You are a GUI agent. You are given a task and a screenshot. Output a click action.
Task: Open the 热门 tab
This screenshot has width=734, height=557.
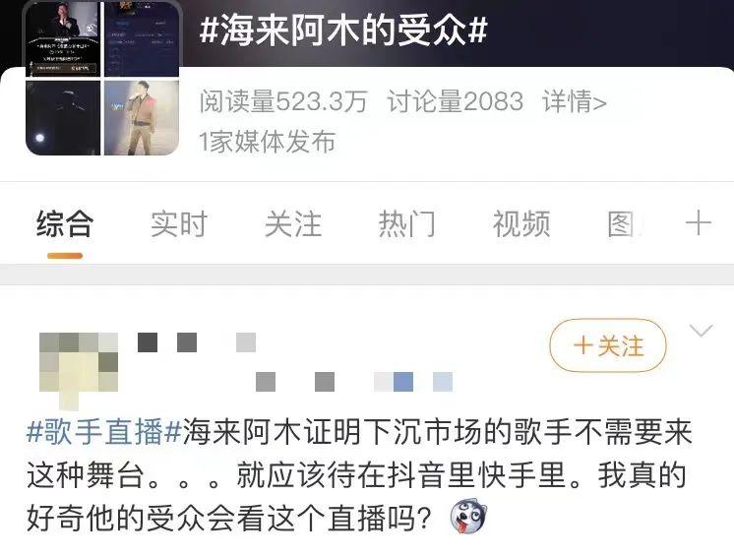pyautogui.click(x=407, y=223)
